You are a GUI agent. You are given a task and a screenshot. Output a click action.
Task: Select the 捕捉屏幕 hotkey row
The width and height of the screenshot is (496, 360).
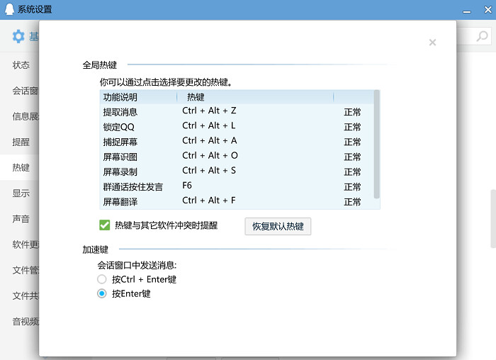click(237, 142)
